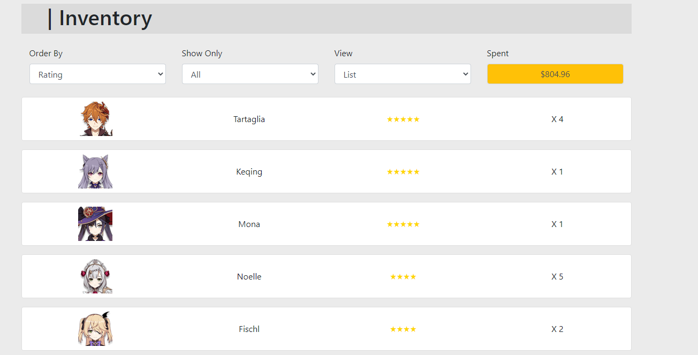The width and height of the screenshot is (698, 355).
Task: Click Keqing's five-star rating
Action: point(403,172)
